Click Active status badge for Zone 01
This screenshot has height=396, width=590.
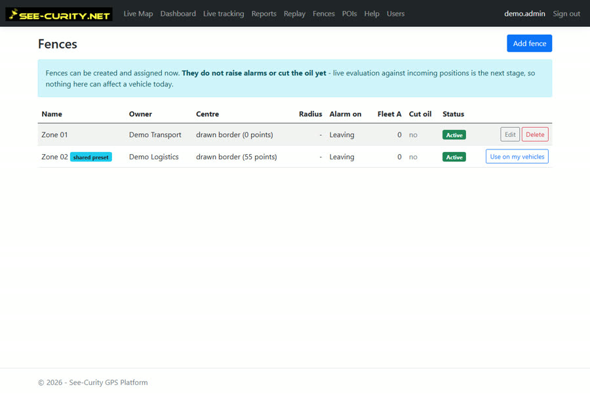point(454,135)
